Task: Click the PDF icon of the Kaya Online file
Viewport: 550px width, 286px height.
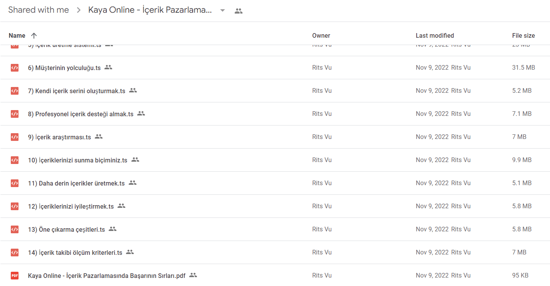Action: click(15, 276)
